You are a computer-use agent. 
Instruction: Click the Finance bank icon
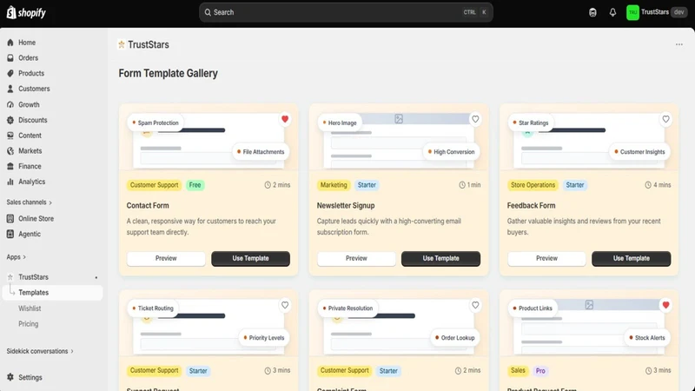coord(10,166)
